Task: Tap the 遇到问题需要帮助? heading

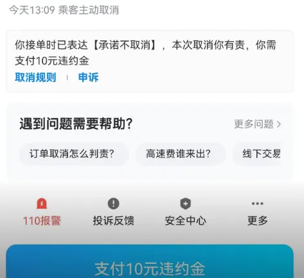Action: click(x=76, y=124)
